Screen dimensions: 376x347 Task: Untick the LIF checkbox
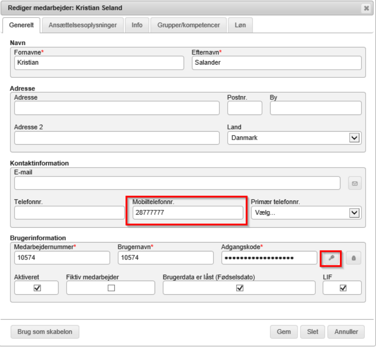343,288
